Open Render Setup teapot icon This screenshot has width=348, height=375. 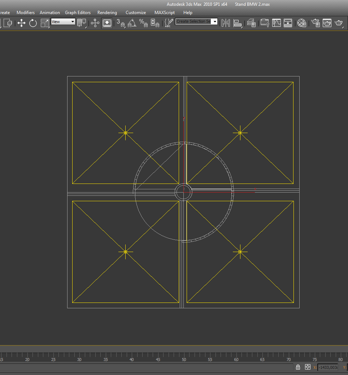(x=316, y=23)
